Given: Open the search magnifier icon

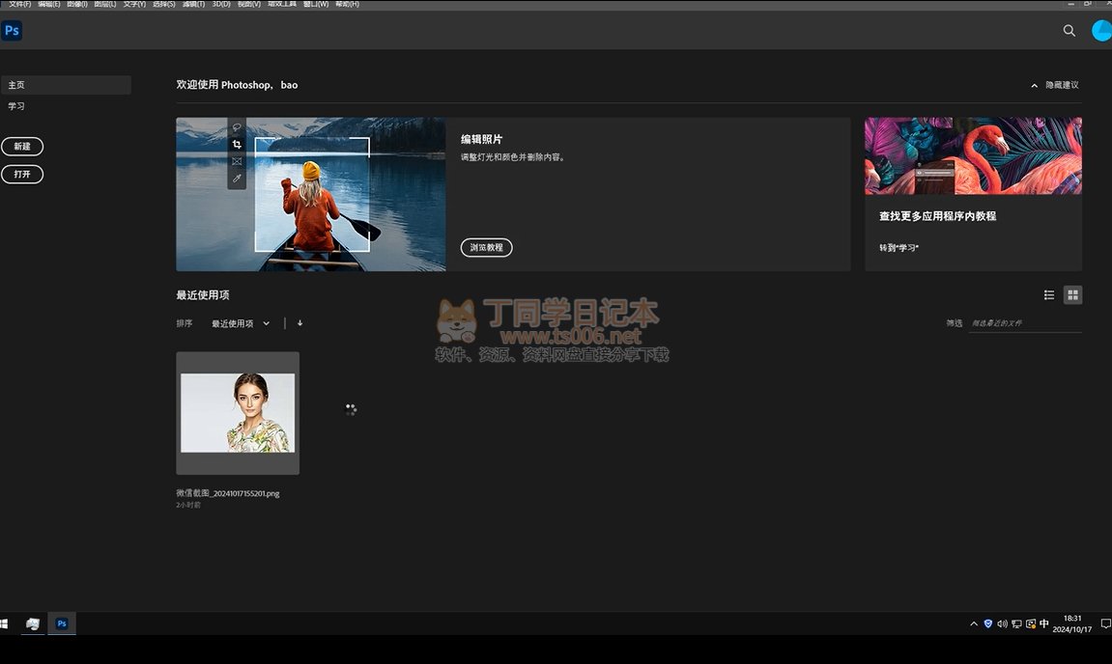Looking at the screenshot, I should click(x=1069, y=31).
